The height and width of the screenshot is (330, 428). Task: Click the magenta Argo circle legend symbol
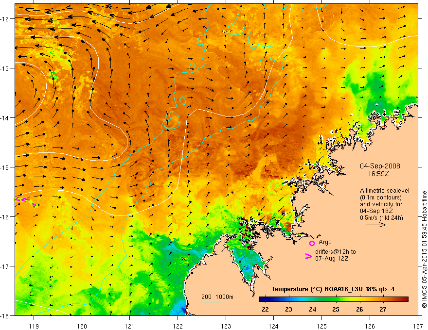pos(312,243)
